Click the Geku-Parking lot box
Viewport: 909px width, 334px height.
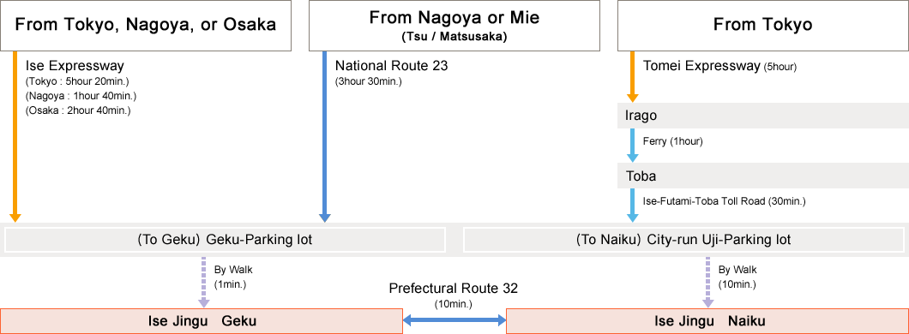click(225, 240)
